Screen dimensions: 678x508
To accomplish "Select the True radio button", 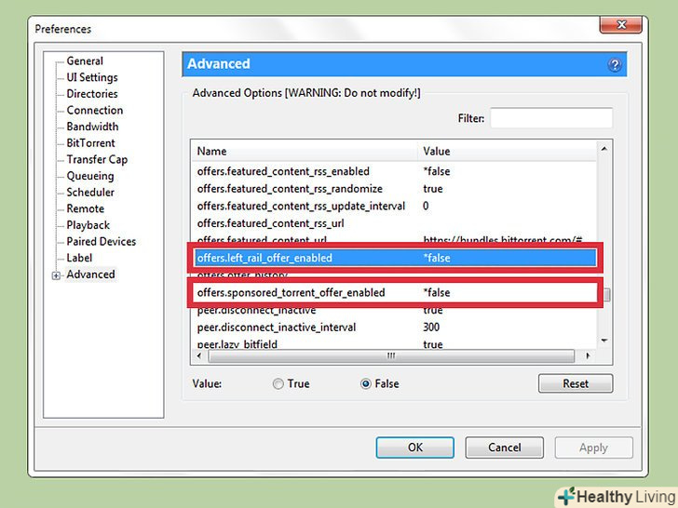I will pos(278,383).
